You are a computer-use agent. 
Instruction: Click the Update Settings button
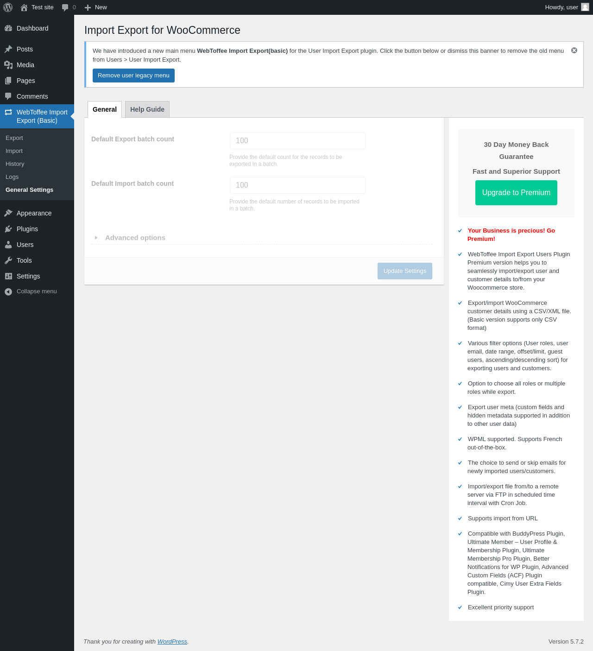tap(405, 271)
